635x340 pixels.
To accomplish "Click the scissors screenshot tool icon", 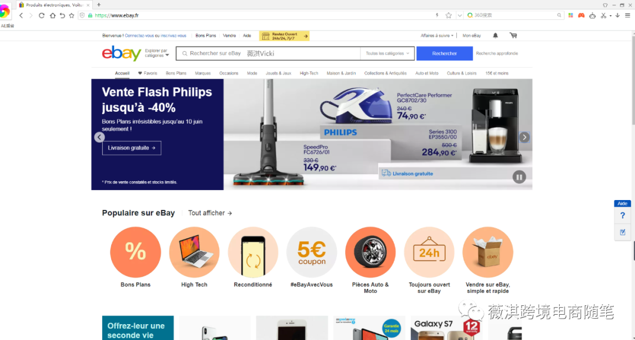I will (603, 15).
